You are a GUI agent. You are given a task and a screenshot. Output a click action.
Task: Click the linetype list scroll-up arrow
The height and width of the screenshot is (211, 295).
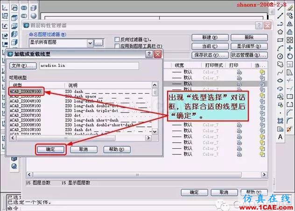tap(155, 85)
